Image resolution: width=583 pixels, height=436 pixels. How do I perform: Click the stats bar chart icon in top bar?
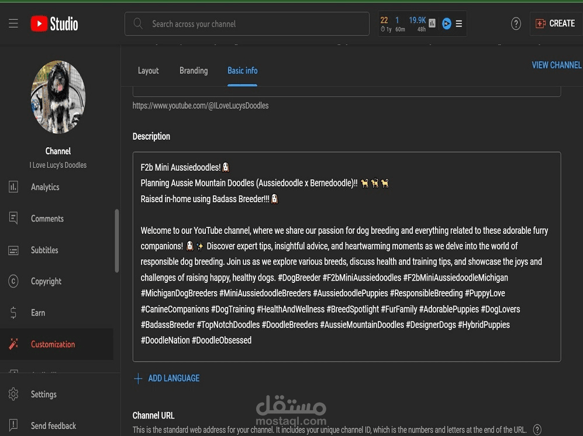[x=432, y=23]
